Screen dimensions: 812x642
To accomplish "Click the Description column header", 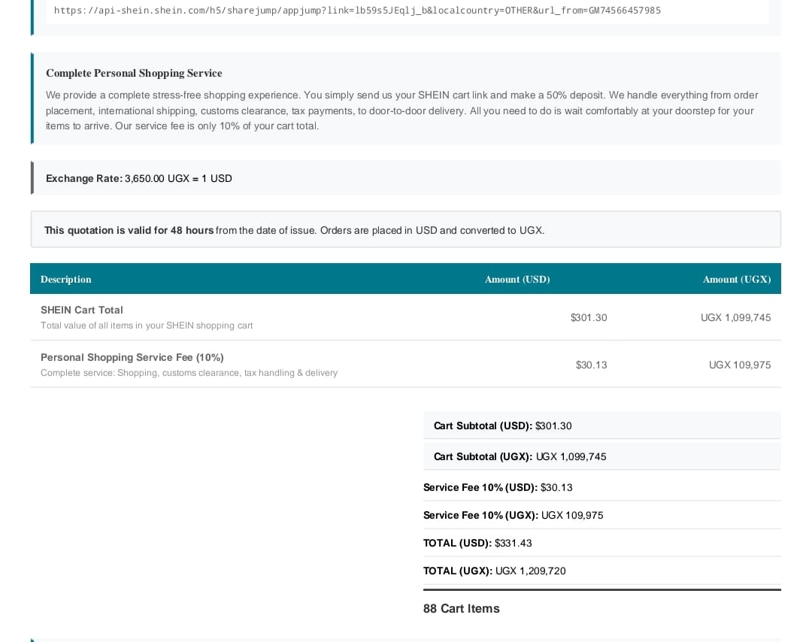I will coord(65,279).
